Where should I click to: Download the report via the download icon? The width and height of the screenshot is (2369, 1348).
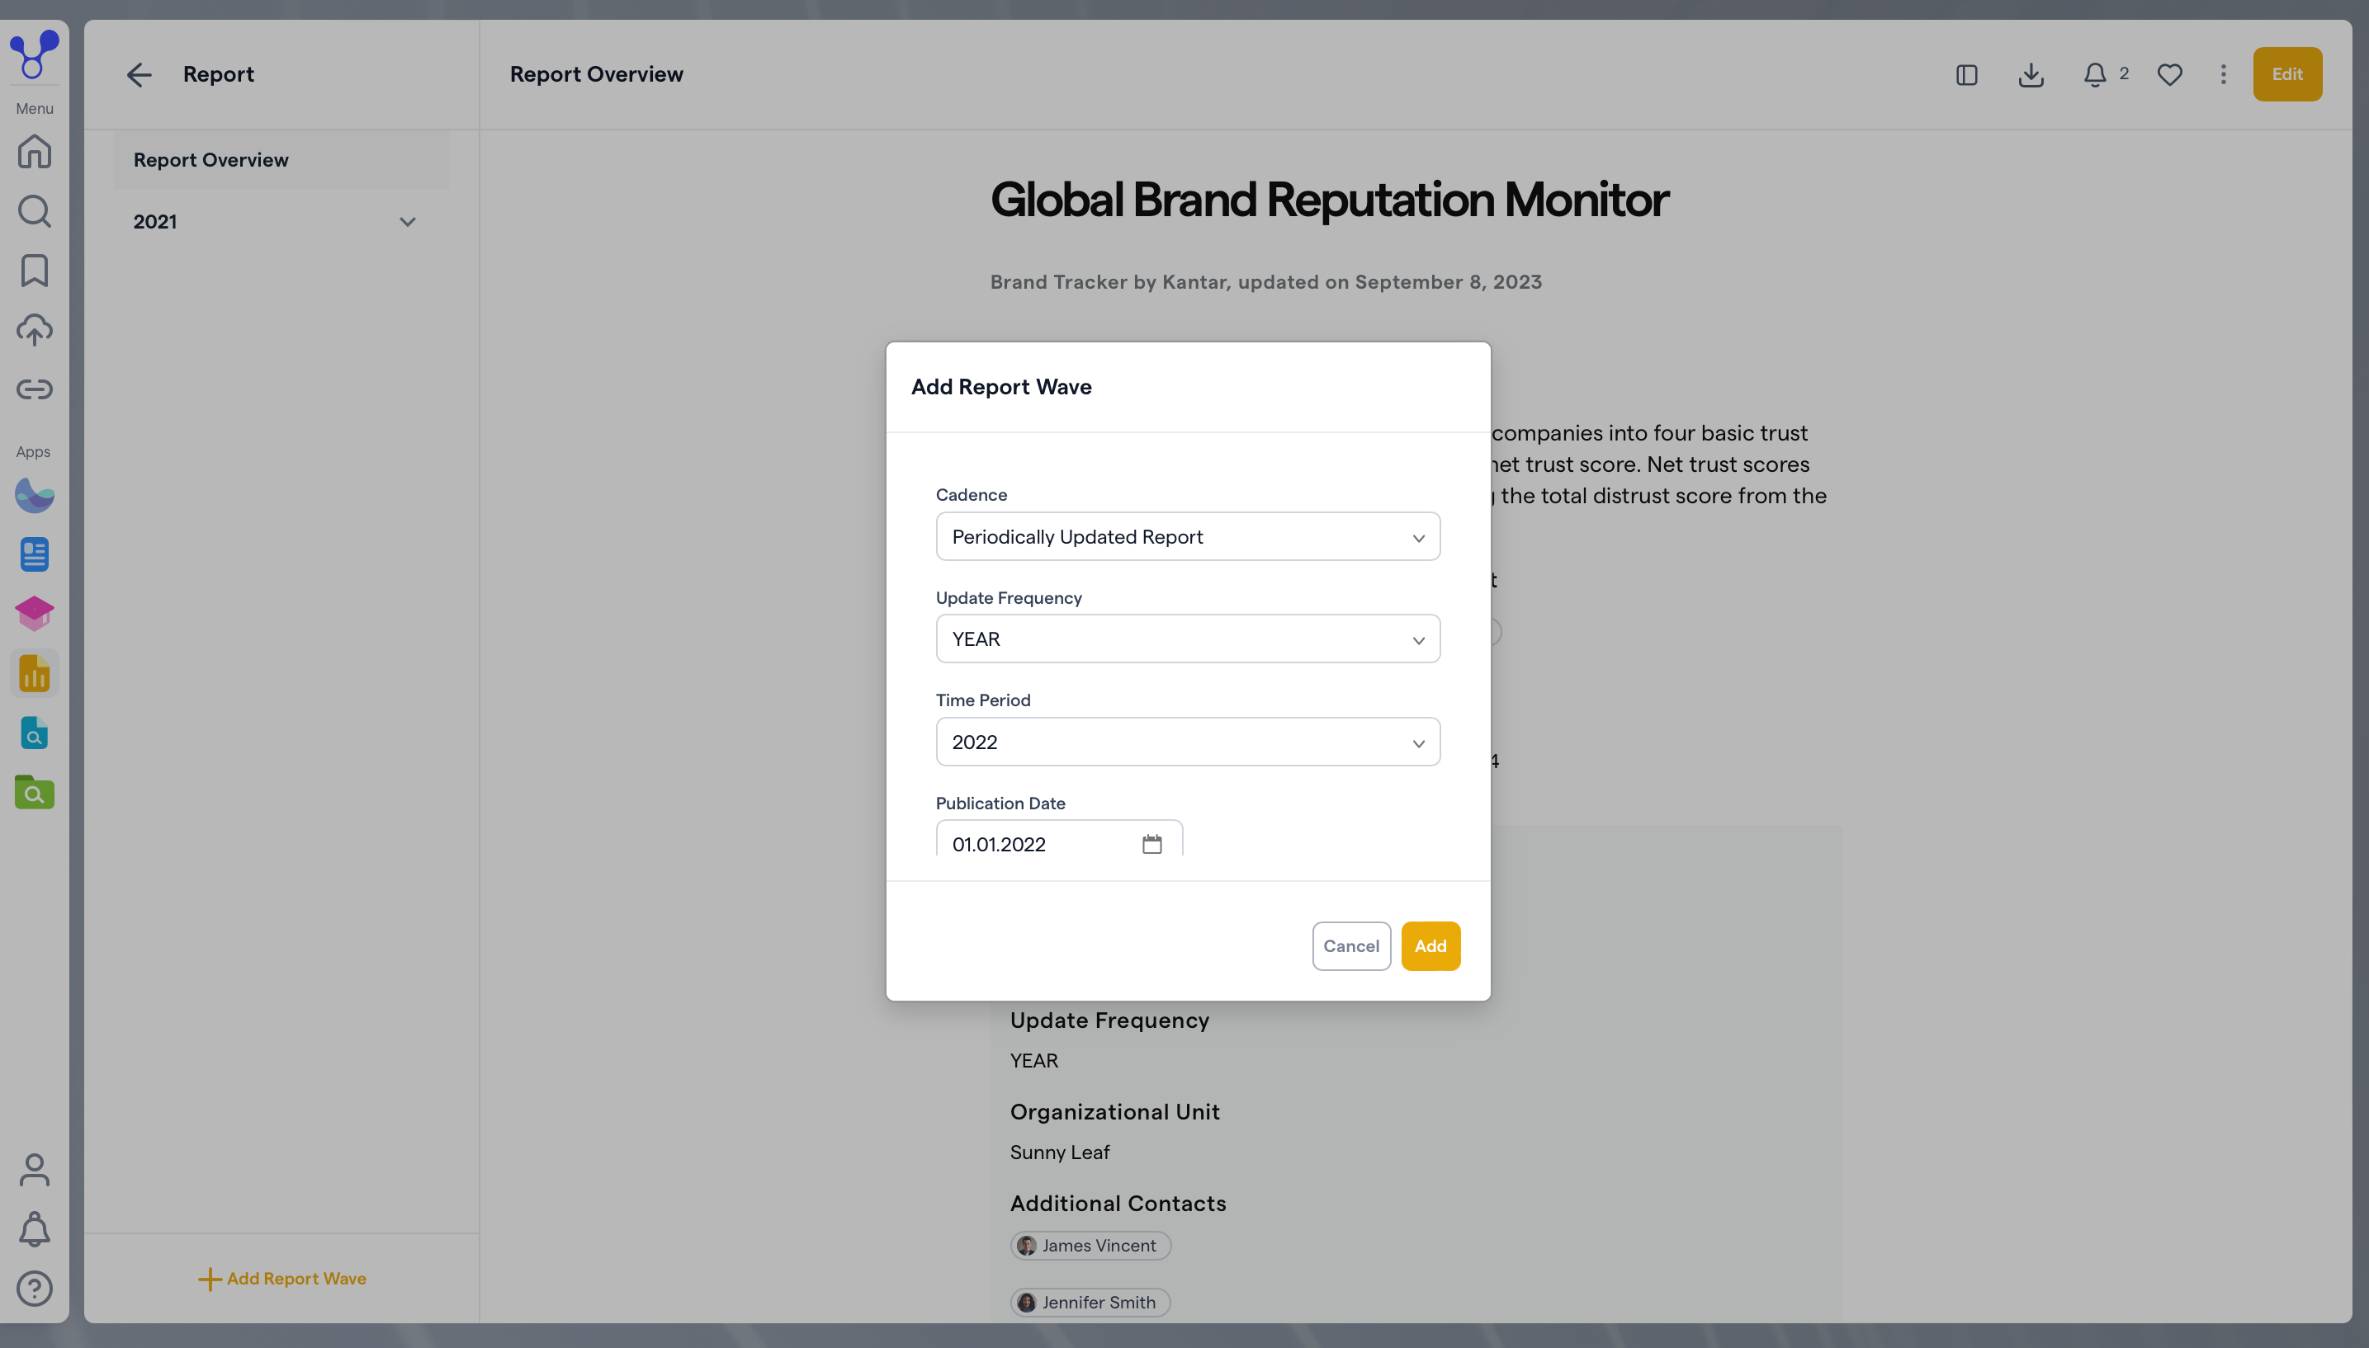coord(2030,74)
